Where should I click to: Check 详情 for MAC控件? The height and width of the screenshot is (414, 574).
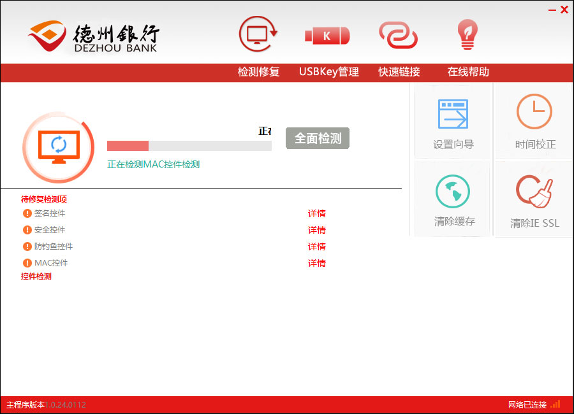[317, 263]
